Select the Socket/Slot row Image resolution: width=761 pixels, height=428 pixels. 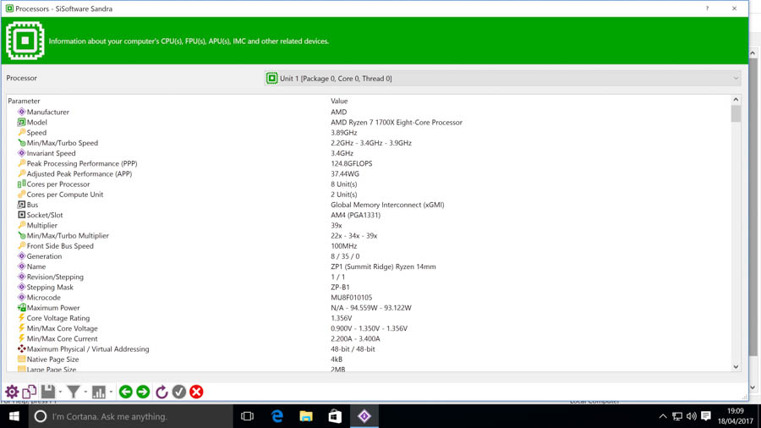tap(369, 215)
